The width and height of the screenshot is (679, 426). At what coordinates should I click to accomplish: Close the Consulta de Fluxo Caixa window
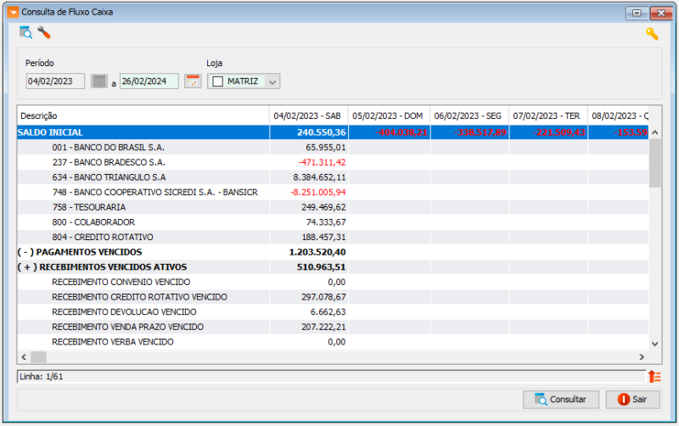tap(661, 13)
